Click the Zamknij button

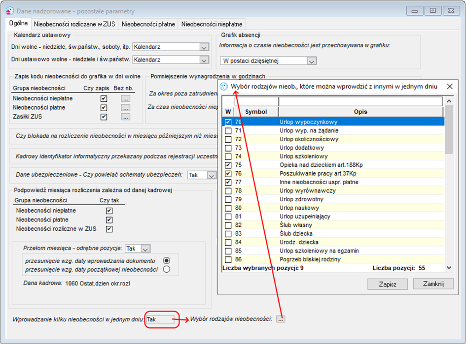click(x=433, y=284)
